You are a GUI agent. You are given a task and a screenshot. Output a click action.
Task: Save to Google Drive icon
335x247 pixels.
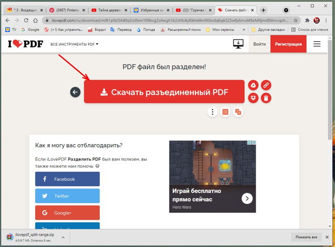253,85
